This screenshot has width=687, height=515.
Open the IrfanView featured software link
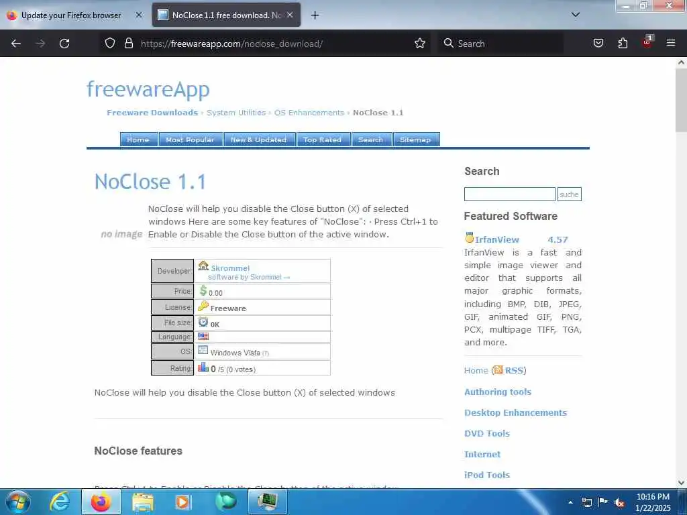[x=497, y=239]
